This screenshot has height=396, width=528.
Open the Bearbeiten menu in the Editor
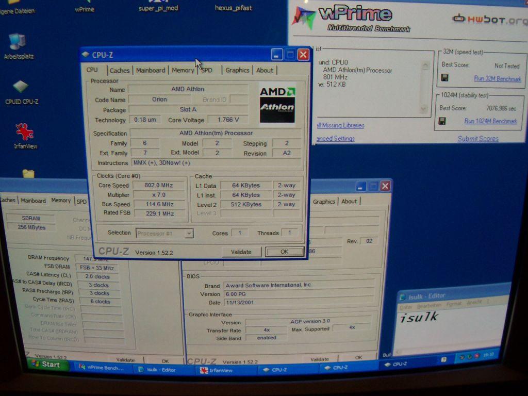click(x=429, y=305)
